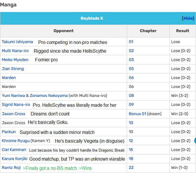Select the Karura Konjiki link
Viewport: 196px width, 173px height.
coord(14,159)
